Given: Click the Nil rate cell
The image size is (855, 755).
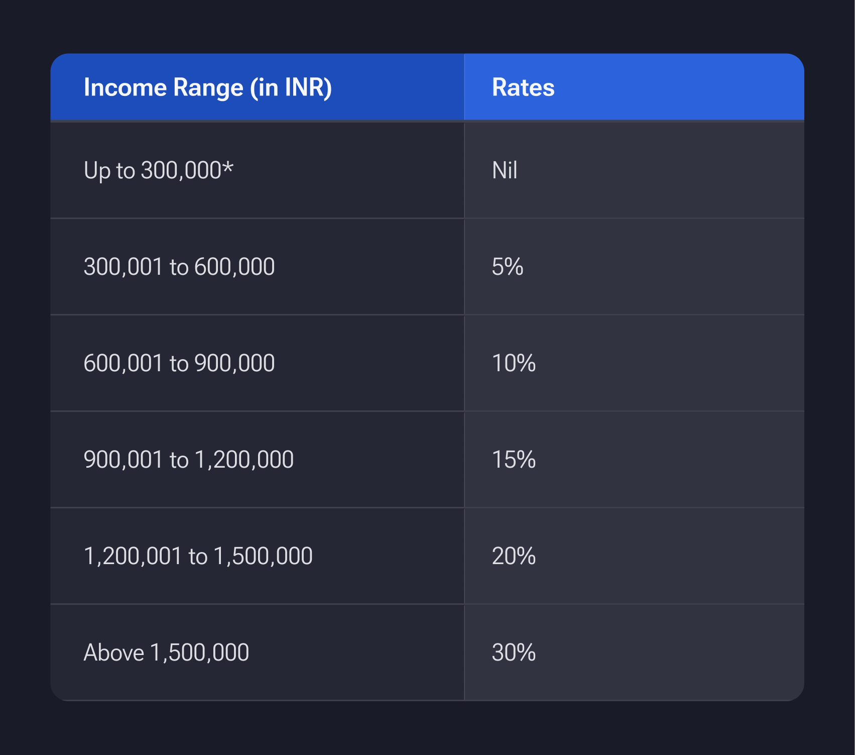Looking at the screenshot, I should click(x=505, y=170).
